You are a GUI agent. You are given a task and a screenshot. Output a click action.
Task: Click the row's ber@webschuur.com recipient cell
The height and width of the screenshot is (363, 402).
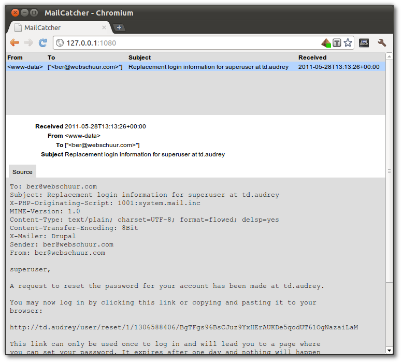tap(85, 67)
